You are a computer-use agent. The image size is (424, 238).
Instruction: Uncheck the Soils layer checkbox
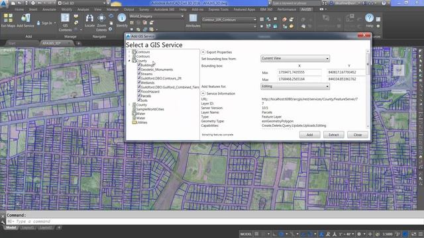139,100
